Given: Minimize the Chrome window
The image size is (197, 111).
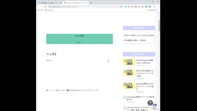Looking at the screenshot, I should [x=148, y=2].
